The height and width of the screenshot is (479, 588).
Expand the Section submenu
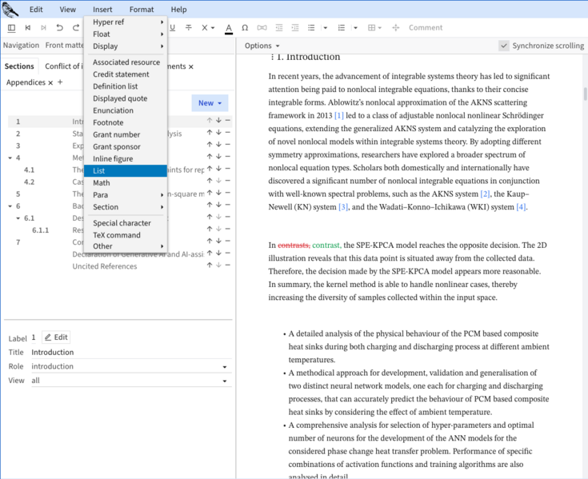click(126, 207)
